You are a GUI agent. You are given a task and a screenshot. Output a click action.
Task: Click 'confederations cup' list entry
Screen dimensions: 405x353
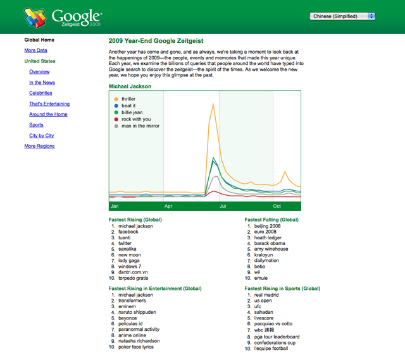(275, 343)
